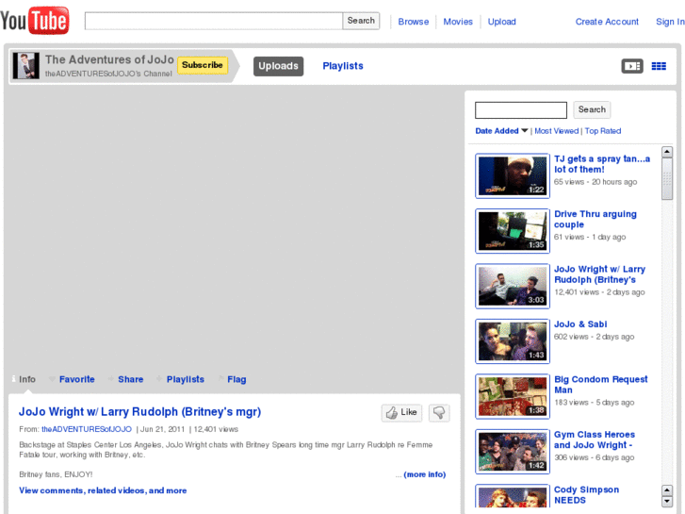The width and height of the screenshot is (685, 514).
Task: Switch to player view icon
Action: [x=632, y=66]
